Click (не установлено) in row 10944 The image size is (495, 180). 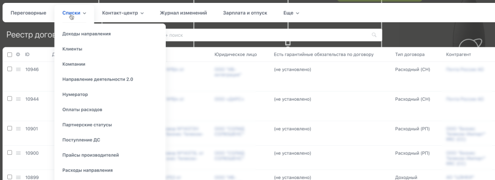click(292, 99)
